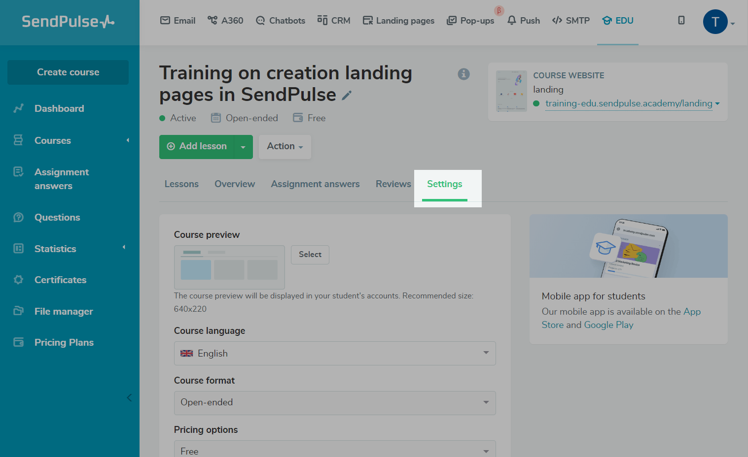Open the Action dropdown menu
The width and height of the screenshot is (748, 457).
(x=285, y=147)
